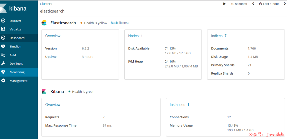This screenshot has height=139, width=287.
Task: Click the JVM Heap label
Action: pos(136,62)
